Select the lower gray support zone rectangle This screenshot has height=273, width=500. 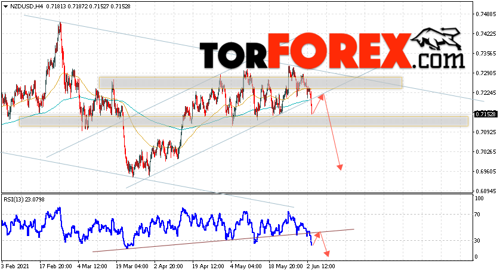[243, 121]
